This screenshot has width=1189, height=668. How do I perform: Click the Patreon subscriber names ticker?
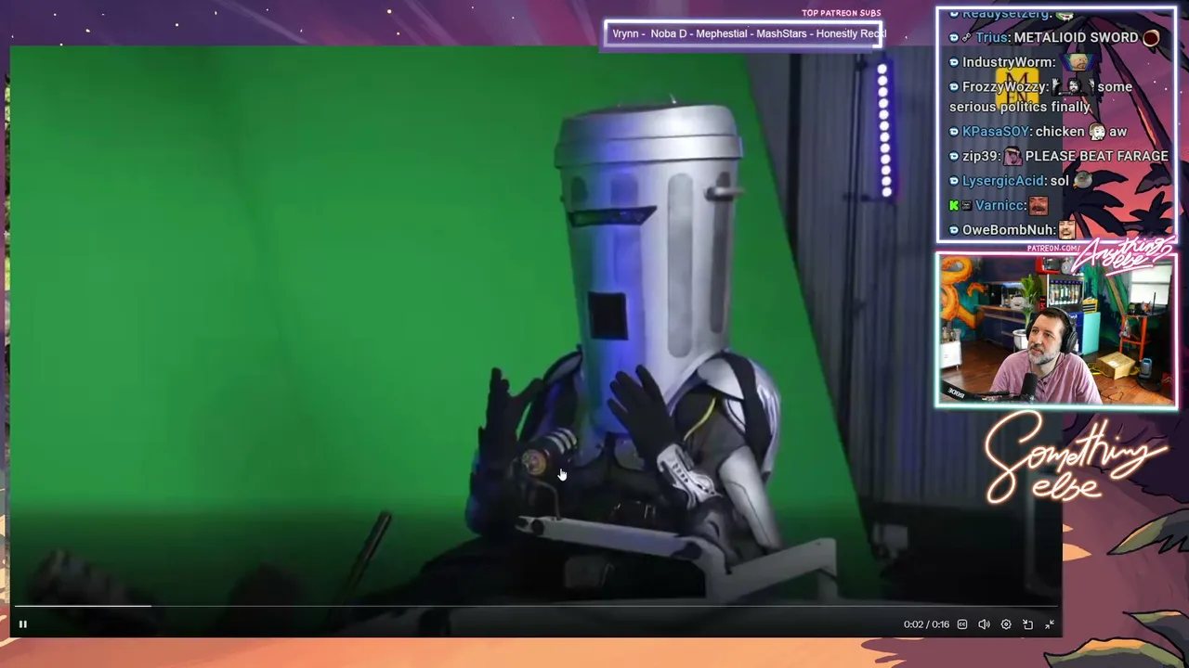coord(743,34)
